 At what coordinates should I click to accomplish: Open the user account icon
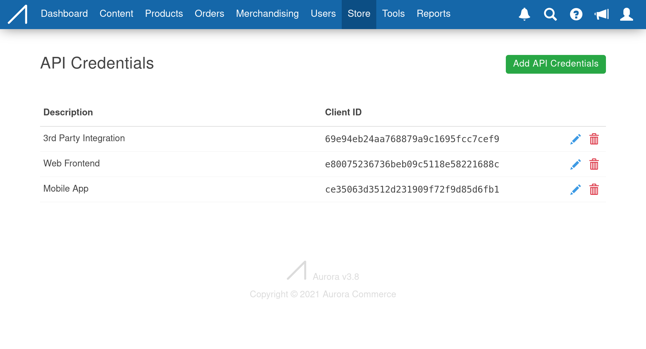(626, 14)
